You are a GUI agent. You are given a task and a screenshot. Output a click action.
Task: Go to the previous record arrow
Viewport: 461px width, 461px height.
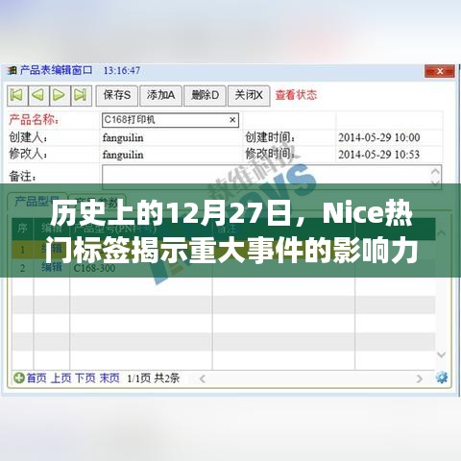tap(38, 95)
